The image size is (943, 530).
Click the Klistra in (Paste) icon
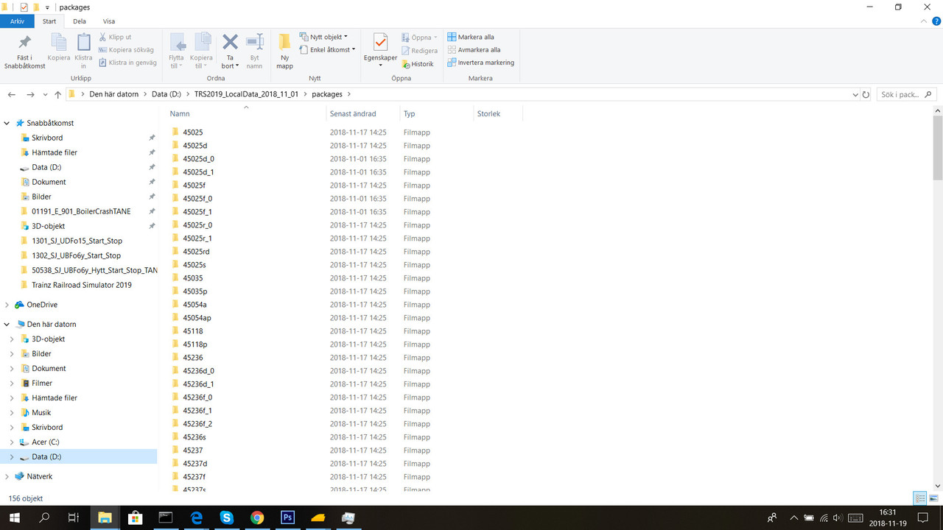pos(83,50)
